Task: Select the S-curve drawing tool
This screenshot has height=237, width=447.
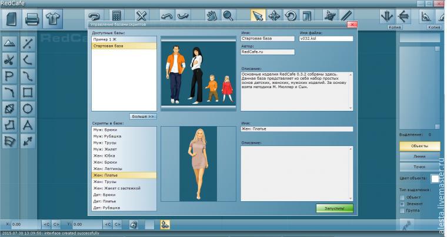Action: (x=28, y=76)
